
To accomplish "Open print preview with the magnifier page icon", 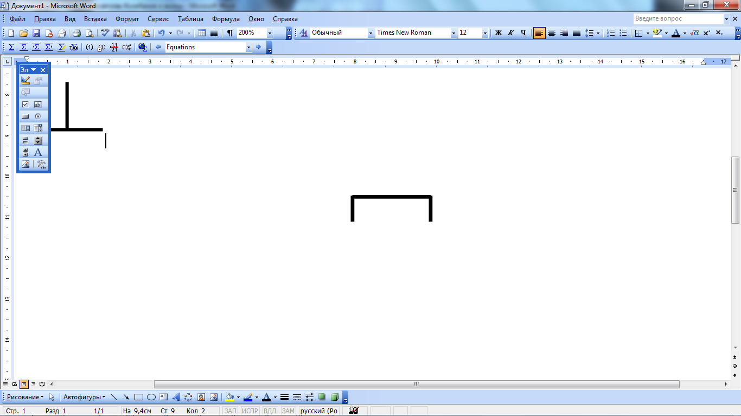I will pyautogui.click(x=90, y=33).
